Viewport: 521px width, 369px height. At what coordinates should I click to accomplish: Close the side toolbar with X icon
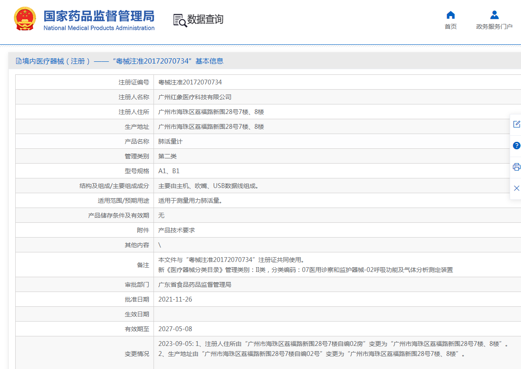pyautogui.click(x=516, y=188)
